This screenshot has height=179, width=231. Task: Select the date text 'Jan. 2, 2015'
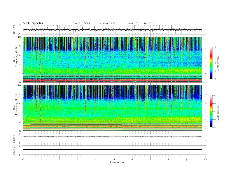[x=81, y=23]
